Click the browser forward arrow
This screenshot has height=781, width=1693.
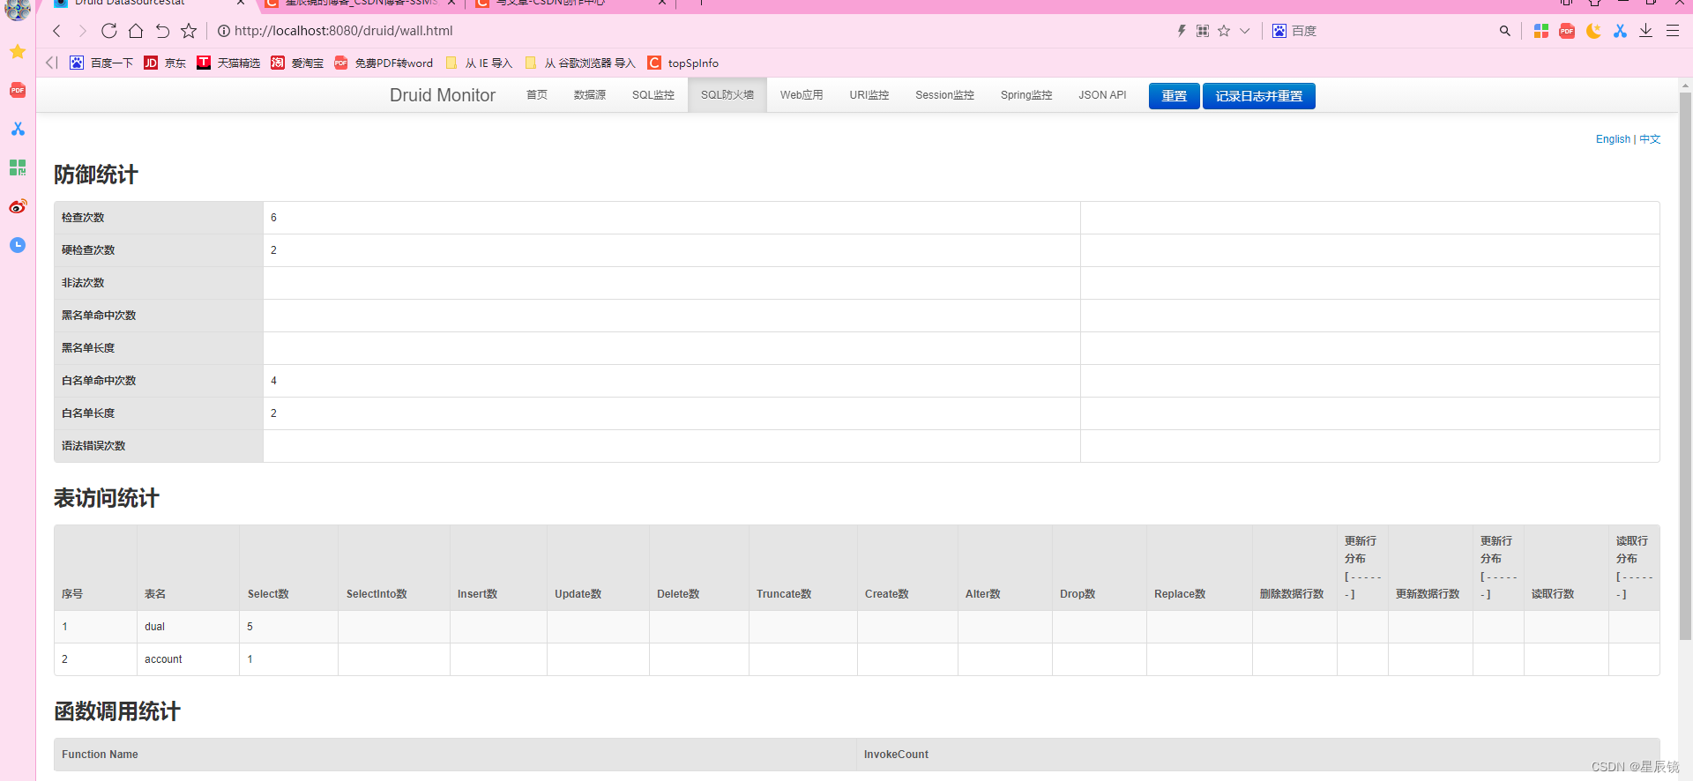click(82, 31)
